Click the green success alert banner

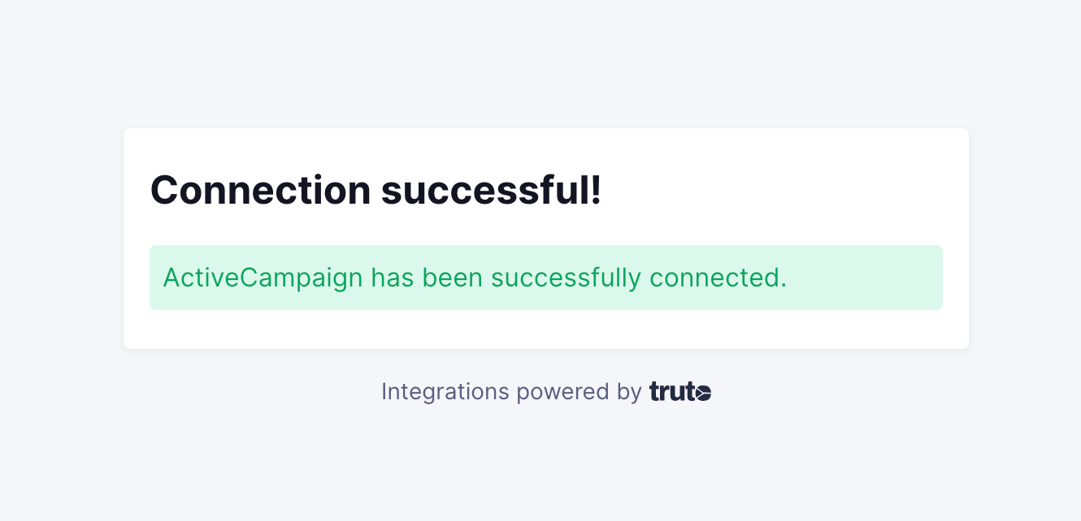coord(546,278)
